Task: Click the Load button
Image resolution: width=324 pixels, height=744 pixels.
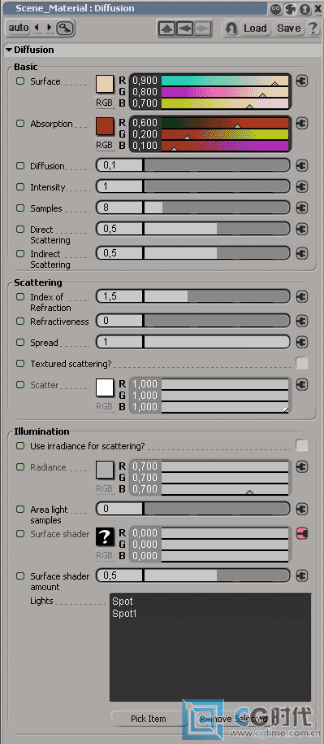Action: click(x=255, y=28)
